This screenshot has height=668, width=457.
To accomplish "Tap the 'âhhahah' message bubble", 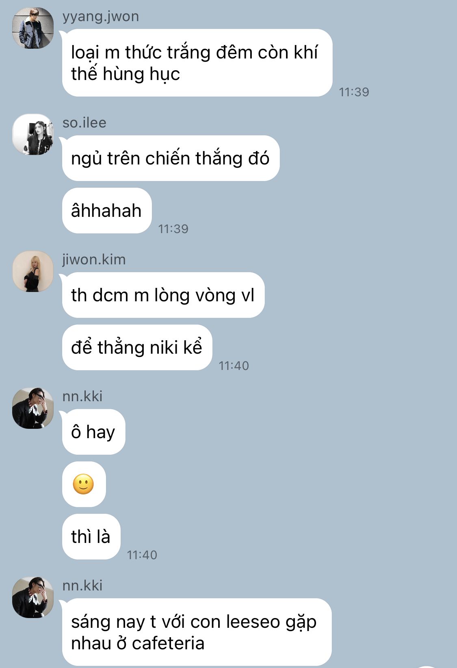I will pos(107,210).
